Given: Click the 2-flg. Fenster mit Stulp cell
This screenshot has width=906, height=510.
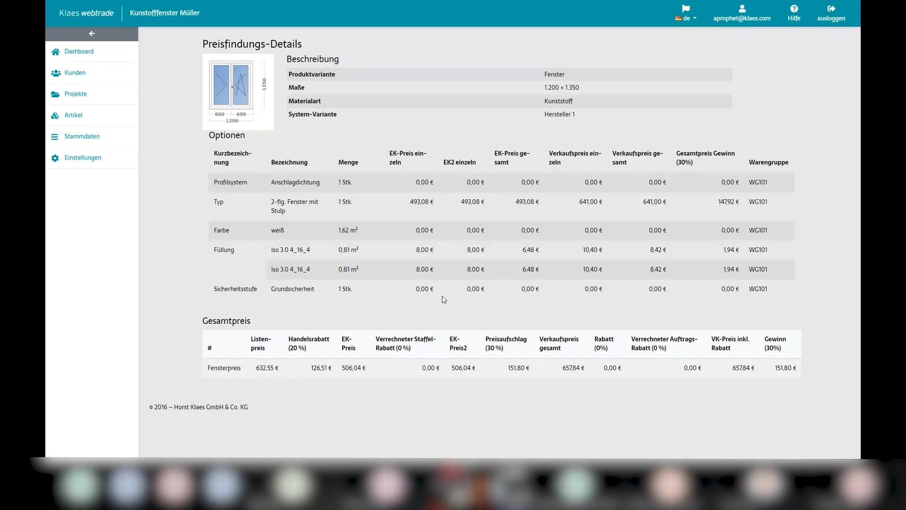Looking at the screenshot, I should click(294, 206).
